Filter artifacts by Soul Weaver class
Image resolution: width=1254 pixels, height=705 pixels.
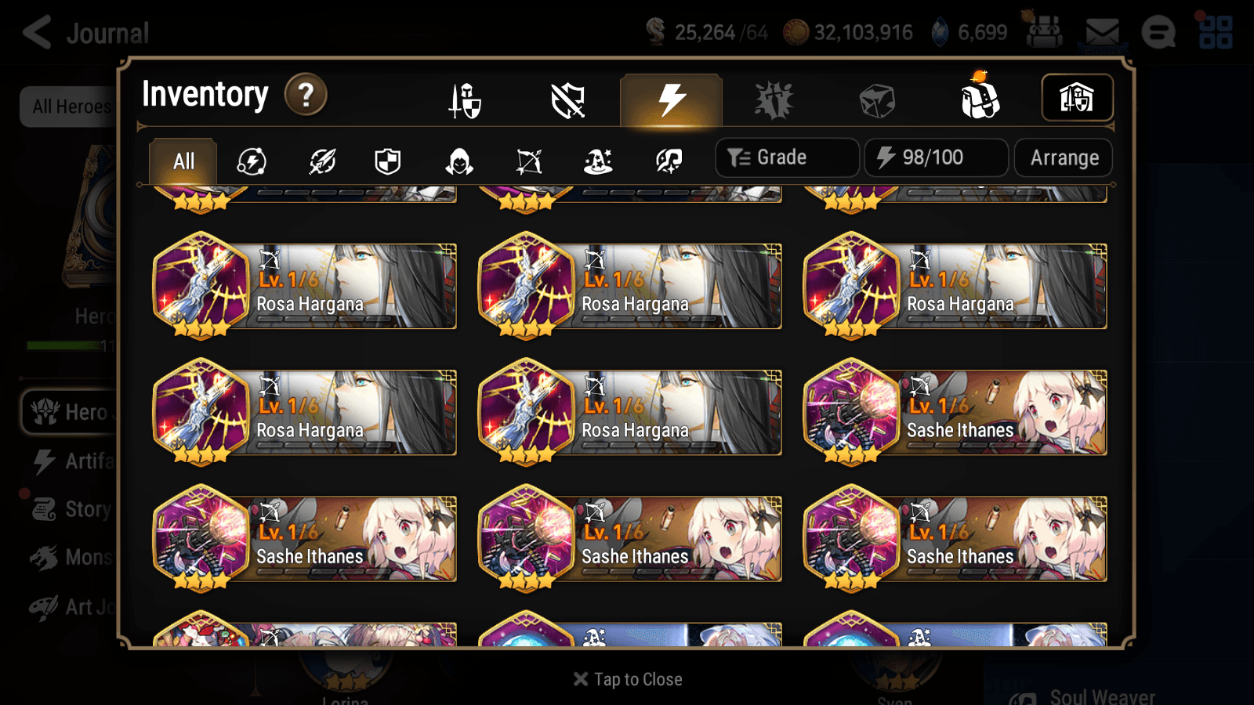[x=669, y=161]
